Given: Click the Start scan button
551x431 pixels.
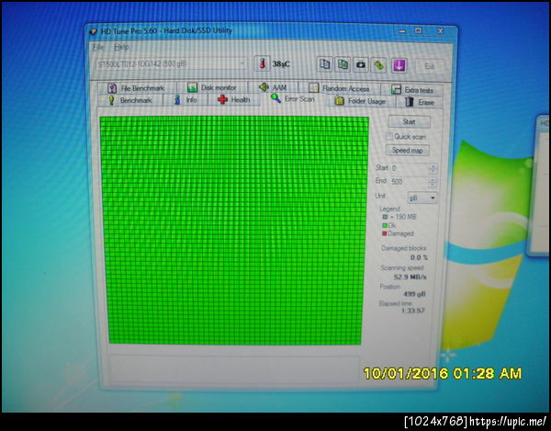Looking at the screenshot, I should coord(409,122).
